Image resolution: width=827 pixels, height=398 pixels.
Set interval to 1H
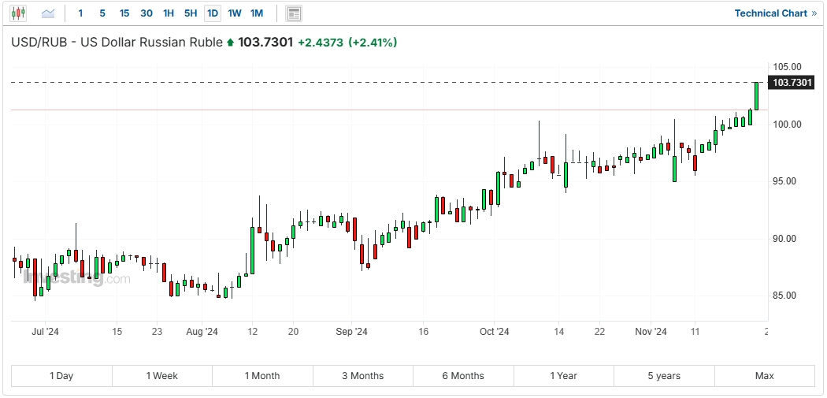pos(169,13)
